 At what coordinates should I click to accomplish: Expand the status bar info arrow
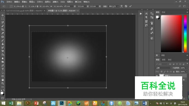tap(31, 99)
